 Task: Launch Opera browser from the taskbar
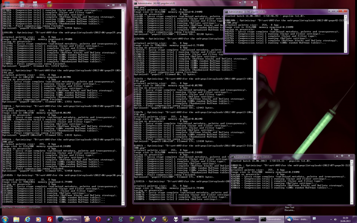pyautogui.click(x=98, y=219)
